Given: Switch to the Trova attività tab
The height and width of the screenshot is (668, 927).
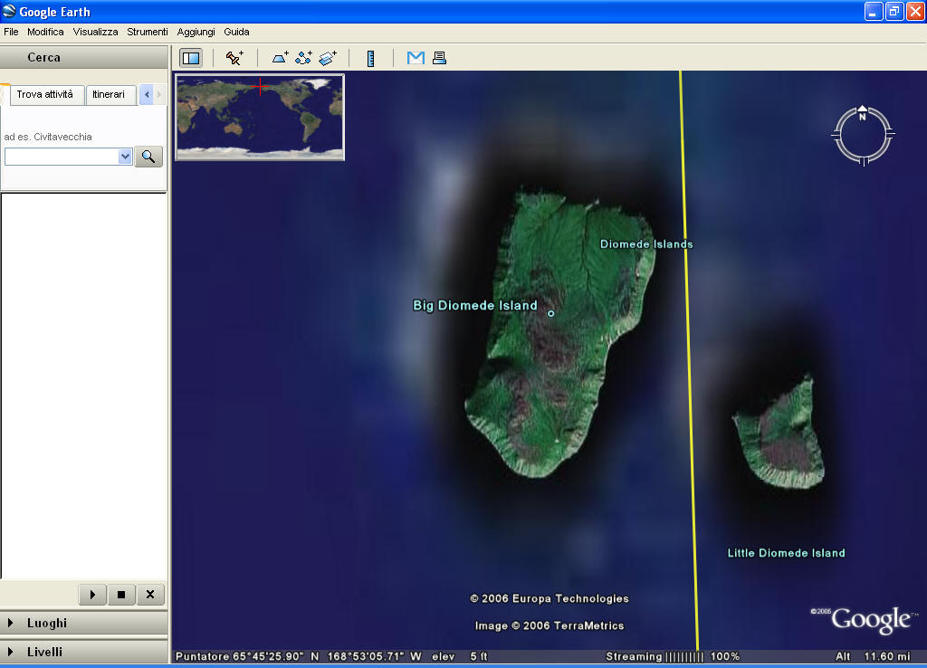Looking at the screenshot, I should click(x=45, y=94).
